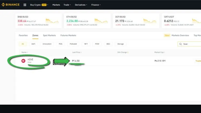Switch to Futures Markets tab
This screenshot has width=201, height=113.
[x=68, y=35]
